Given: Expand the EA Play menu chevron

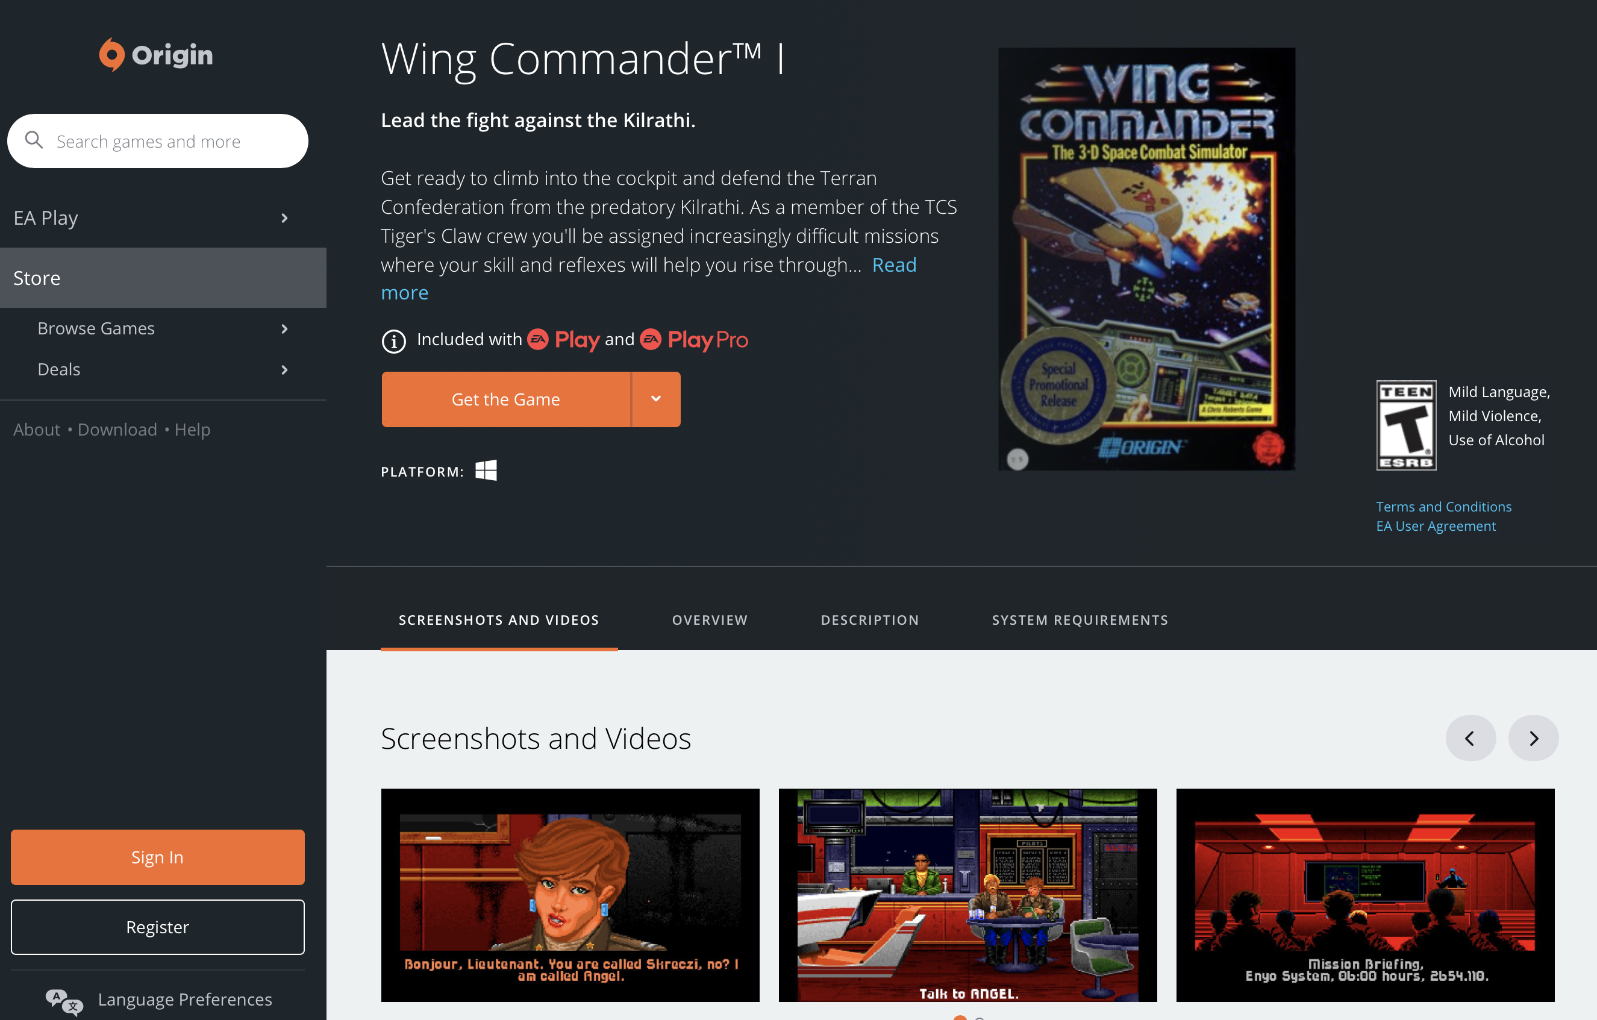Looking at the screenshot, I should [284, 217].
